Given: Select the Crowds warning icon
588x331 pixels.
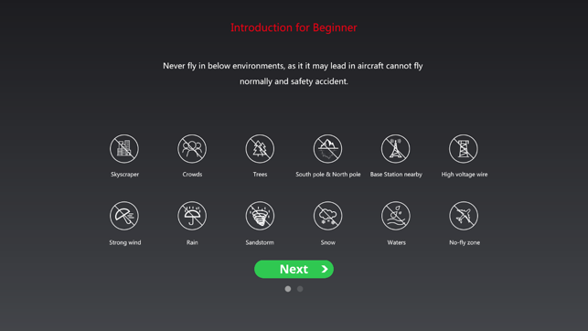Looking at the screenshot, I should click(x=192, y=149).
